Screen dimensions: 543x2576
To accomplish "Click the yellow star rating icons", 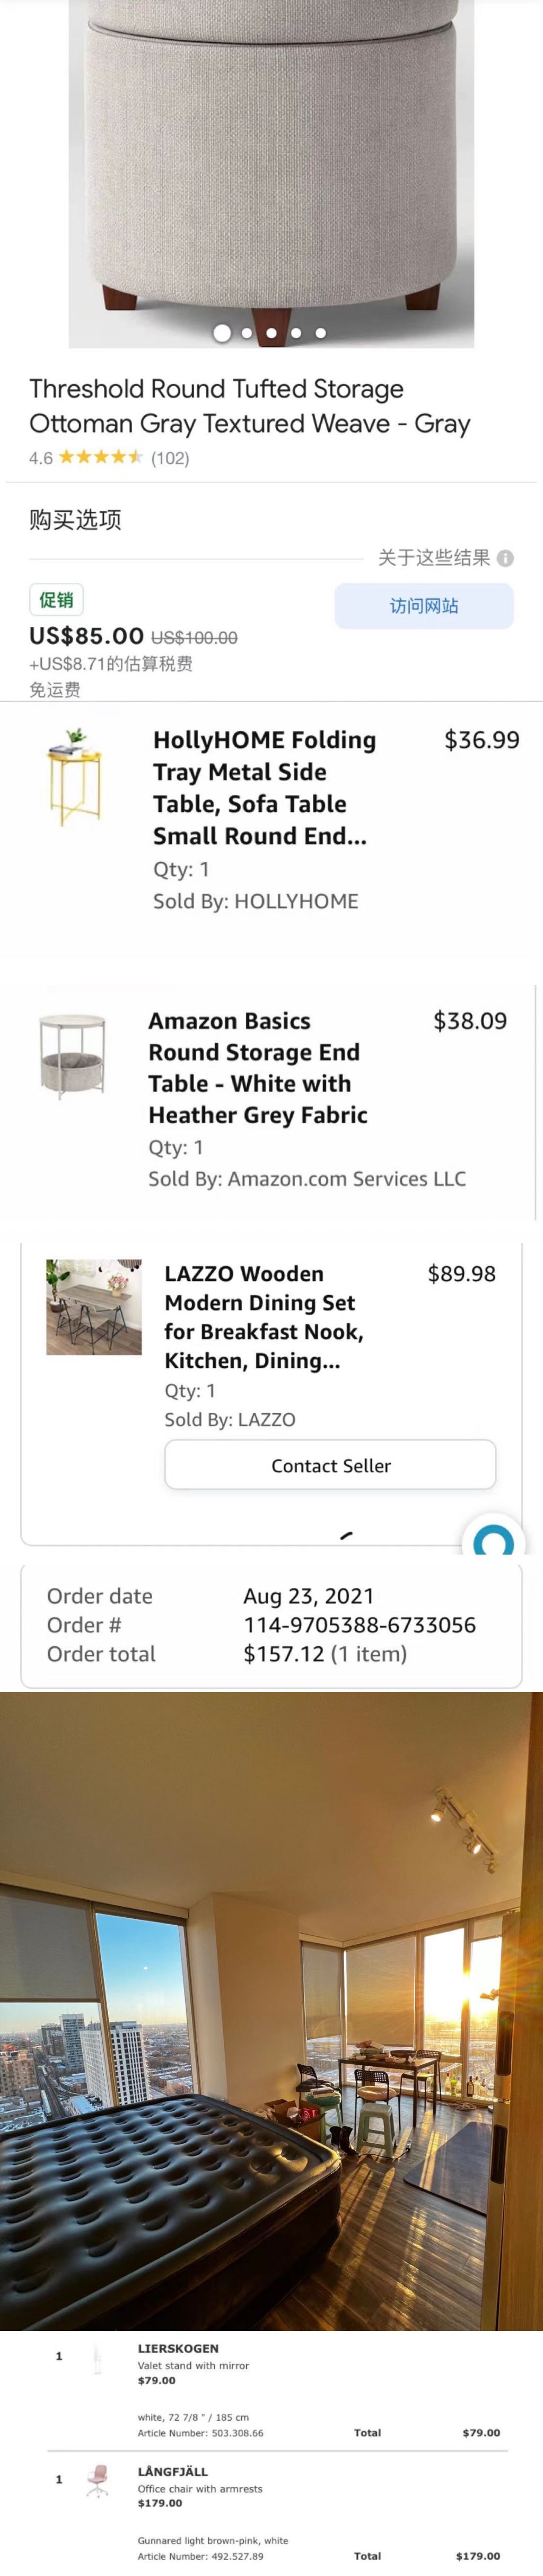I will pyautogui.click(x=101, y=457).
